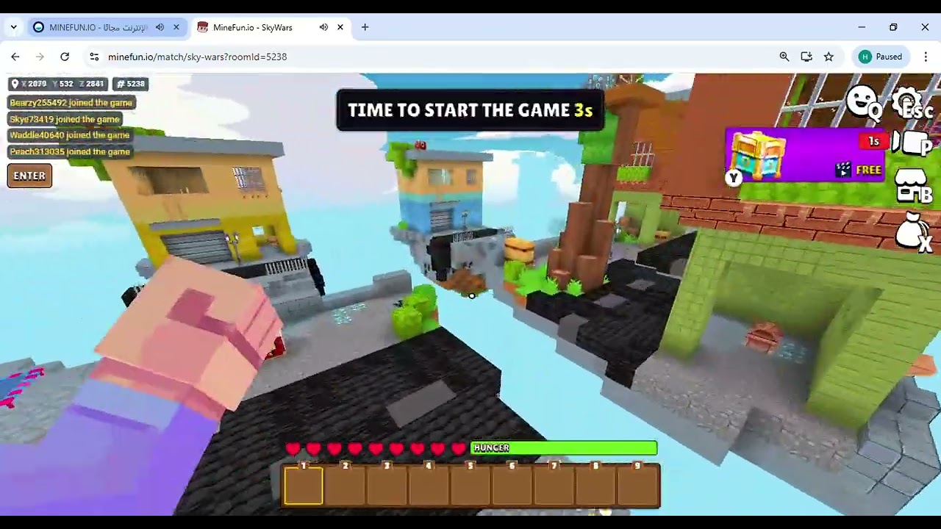Open a new browser tab

(365, 27)
